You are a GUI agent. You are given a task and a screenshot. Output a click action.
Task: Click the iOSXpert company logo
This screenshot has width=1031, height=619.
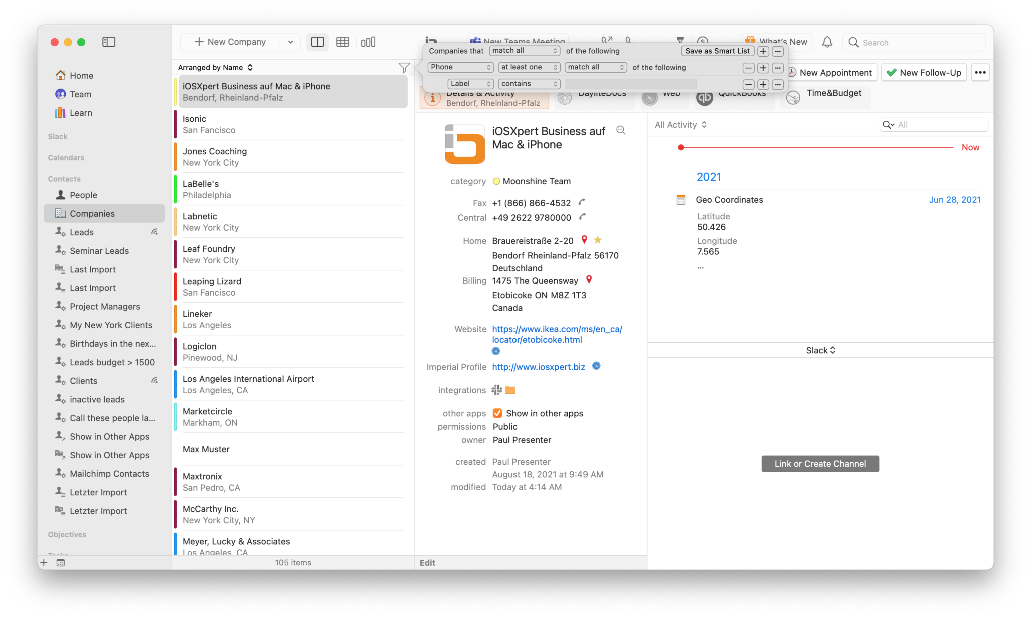465,144
